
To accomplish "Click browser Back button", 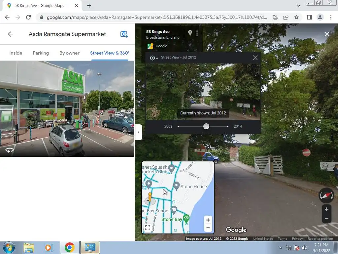I will coord(7,17).
